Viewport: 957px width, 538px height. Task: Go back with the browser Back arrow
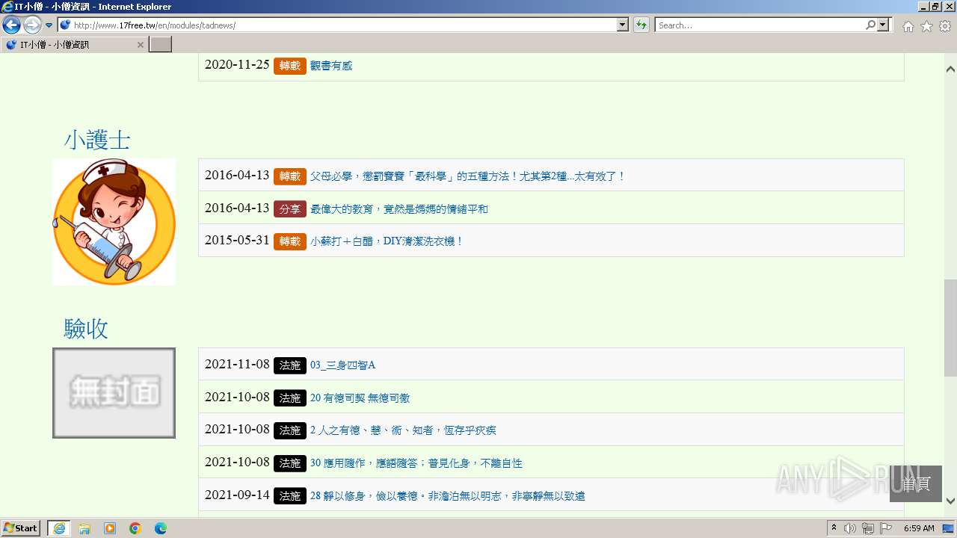(11, 25)
